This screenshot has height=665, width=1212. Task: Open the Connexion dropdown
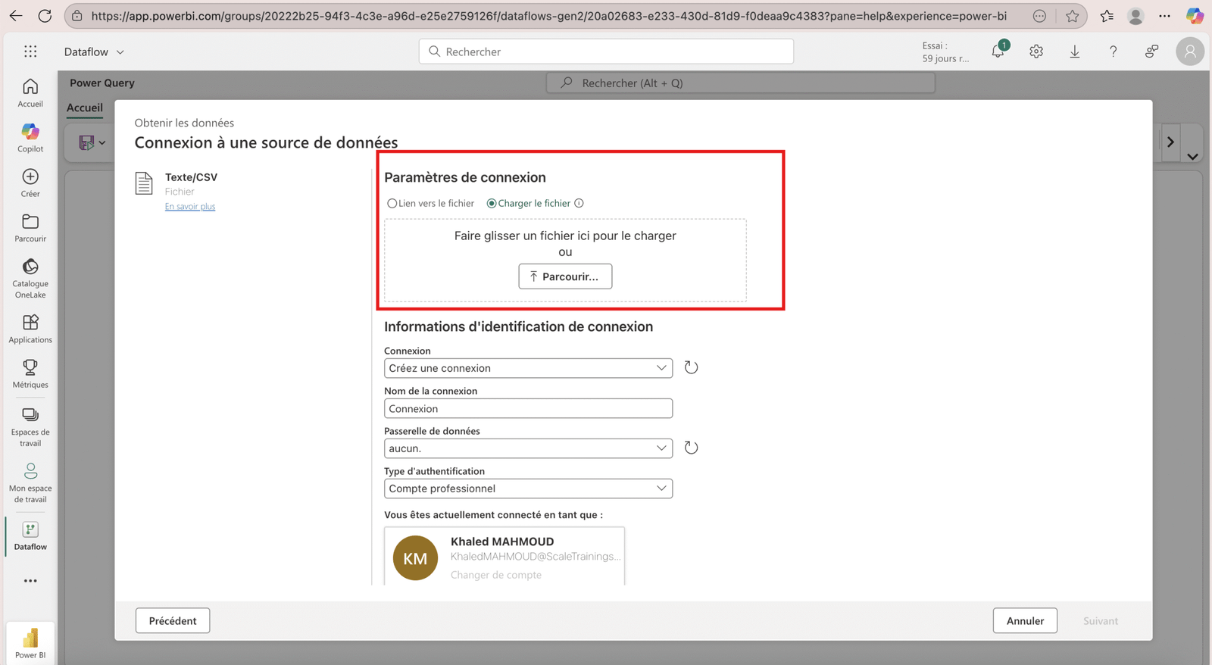click(x=528, y=368)
